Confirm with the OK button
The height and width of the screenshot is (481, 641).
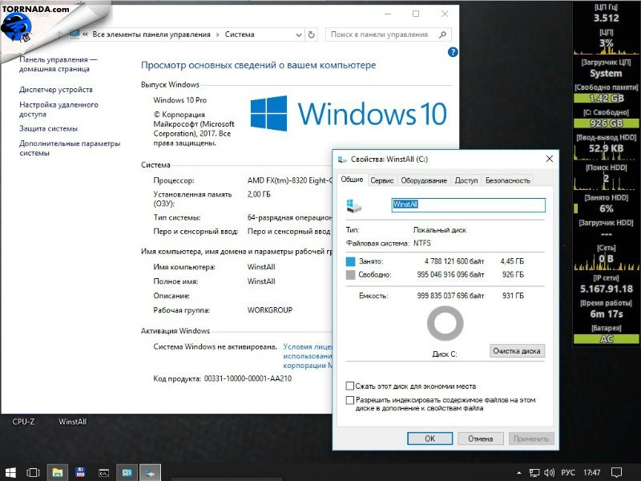pyautogui.click(x=429, y=439)
